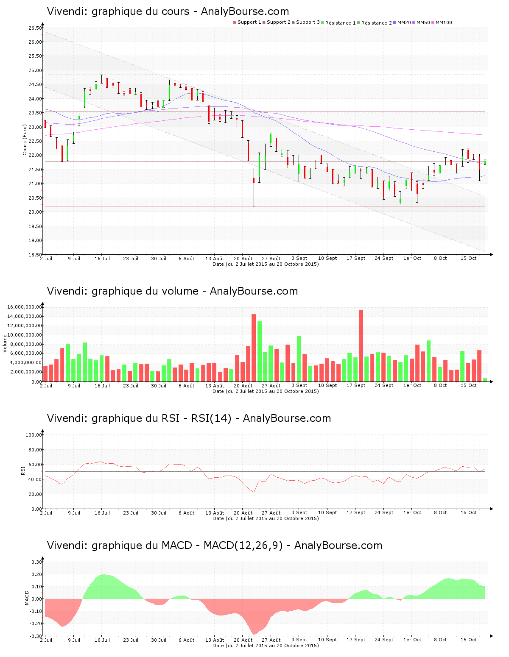This screenshot has width=509, height=657.
Task: Click the Support 3 legend color square
Action: pyautogui.click(x=293, y=22)
